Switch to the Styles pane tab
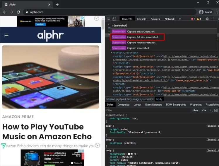The height and width of the screenshot is (166, 219). point(110,104)
